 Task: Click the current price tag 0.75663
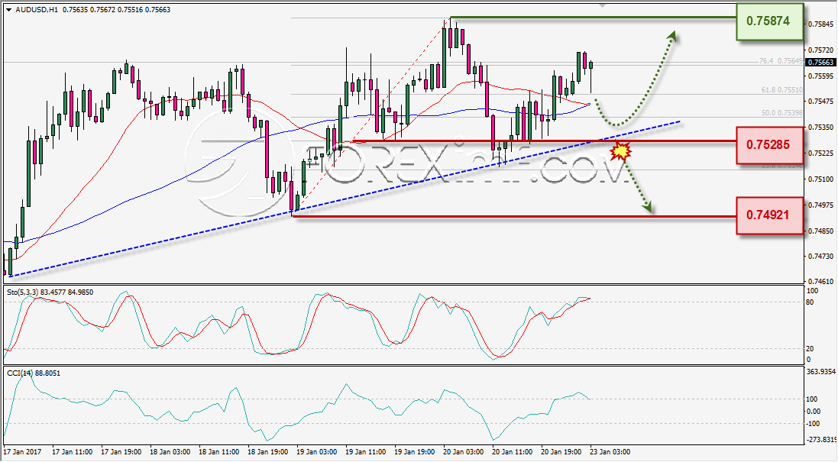[x=820, y=63]
